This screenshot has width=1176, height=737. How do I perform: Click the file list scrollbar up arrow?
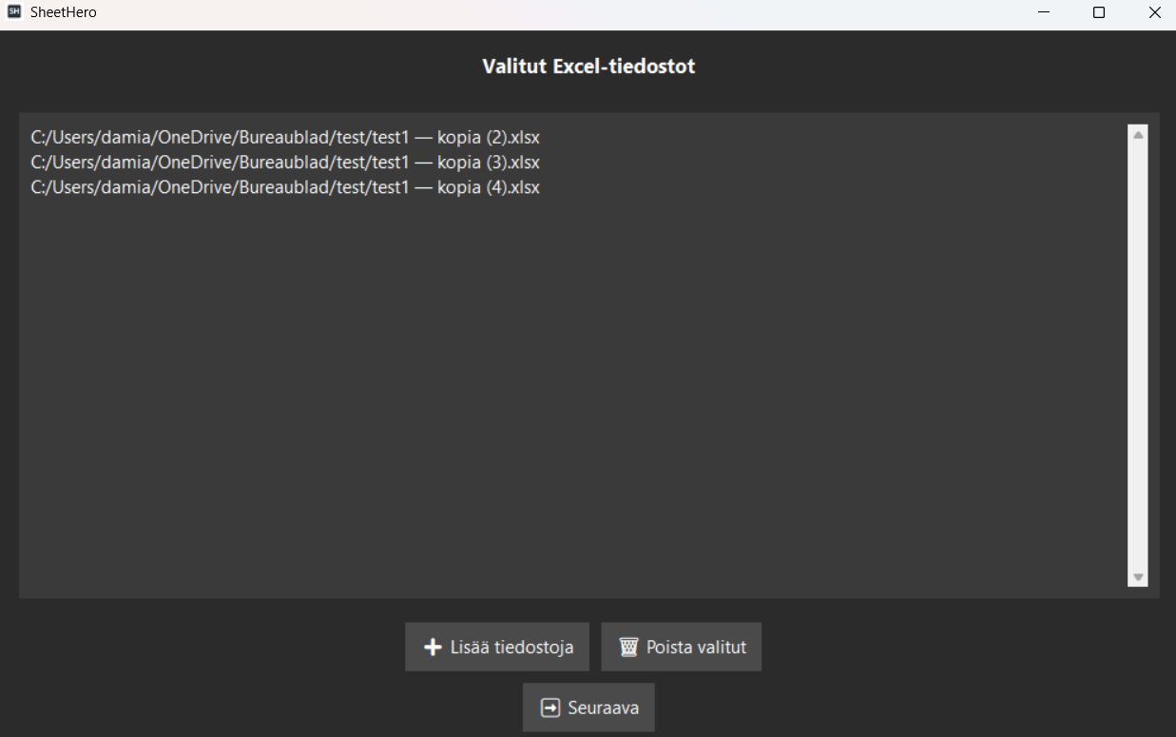(1138, 135)
